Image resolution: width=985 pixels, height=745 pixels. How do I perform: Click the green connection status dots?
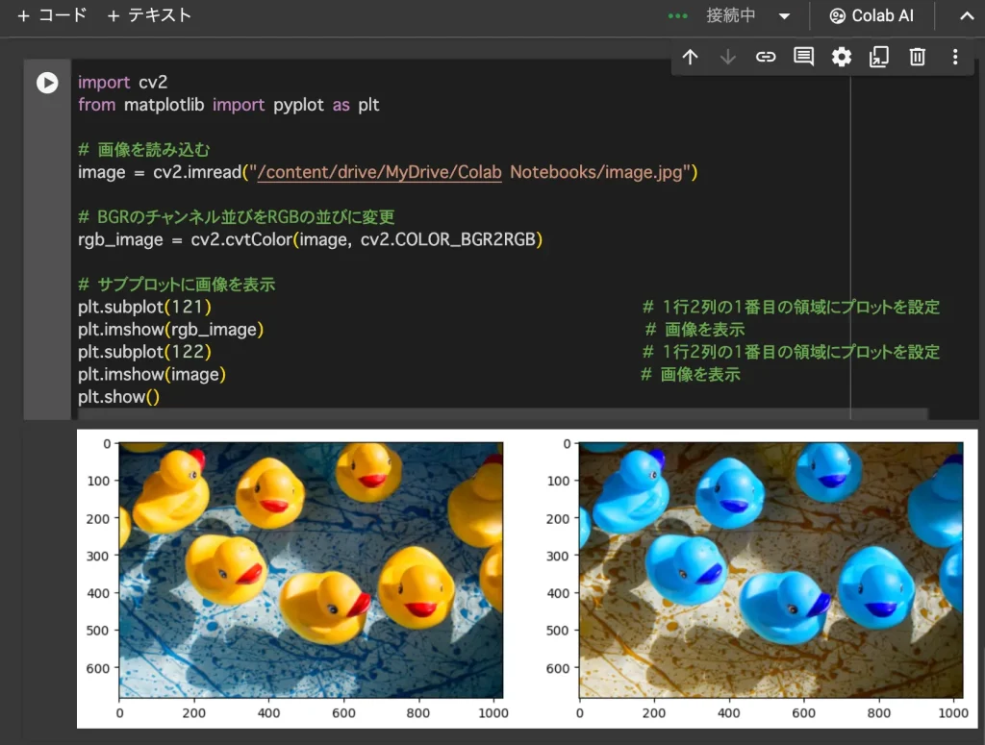677,15
